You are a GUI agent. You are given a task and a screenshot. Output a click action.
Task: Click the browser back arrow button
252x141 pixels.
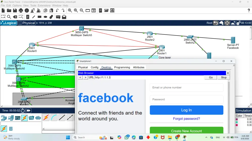pos(80,78)
